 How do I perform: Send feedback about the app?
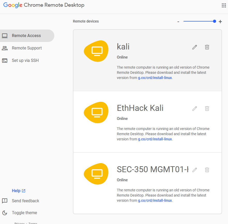point(25,201)
